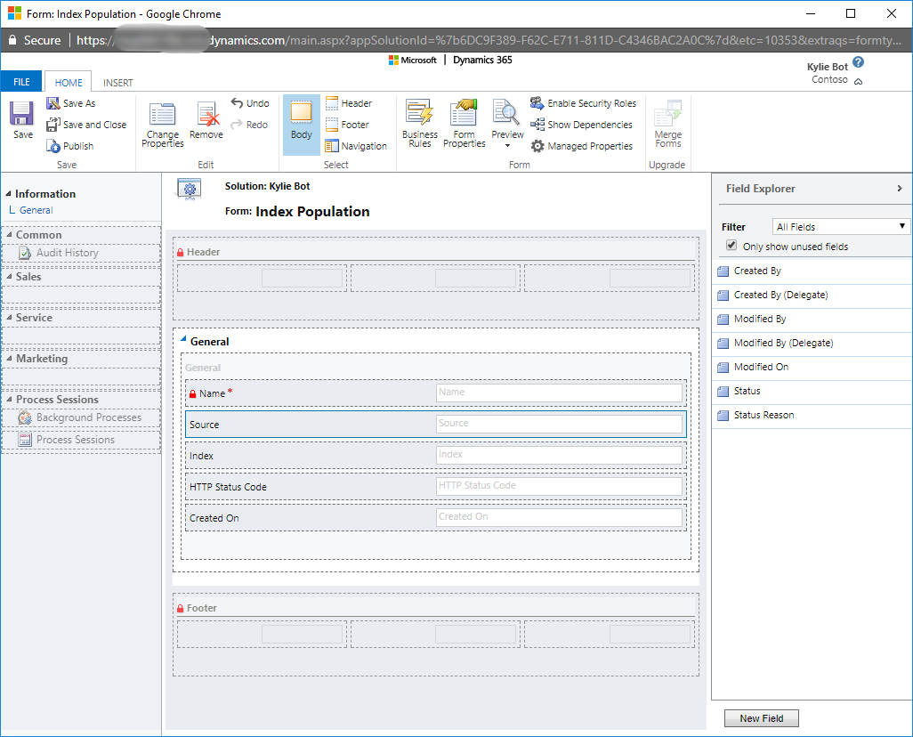Open the General link under Information
Image resolution: width=913 pixels, height=737 pixels.
36,210
